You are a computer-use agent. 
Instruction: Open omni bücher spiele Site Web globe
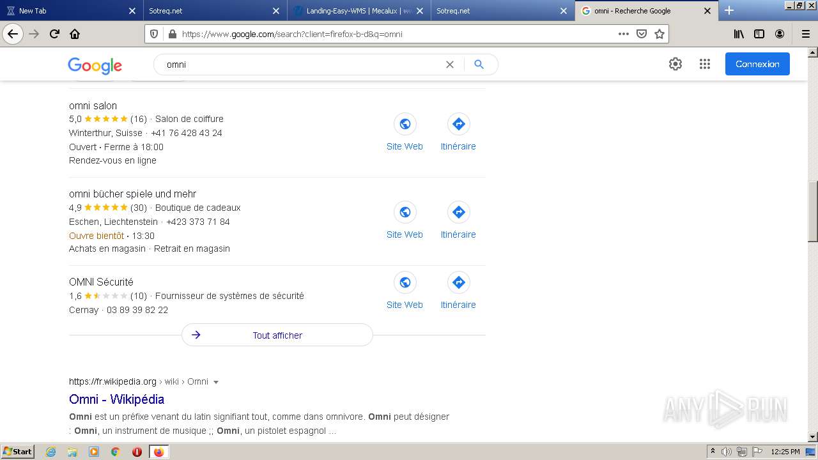tap(405, 212)
